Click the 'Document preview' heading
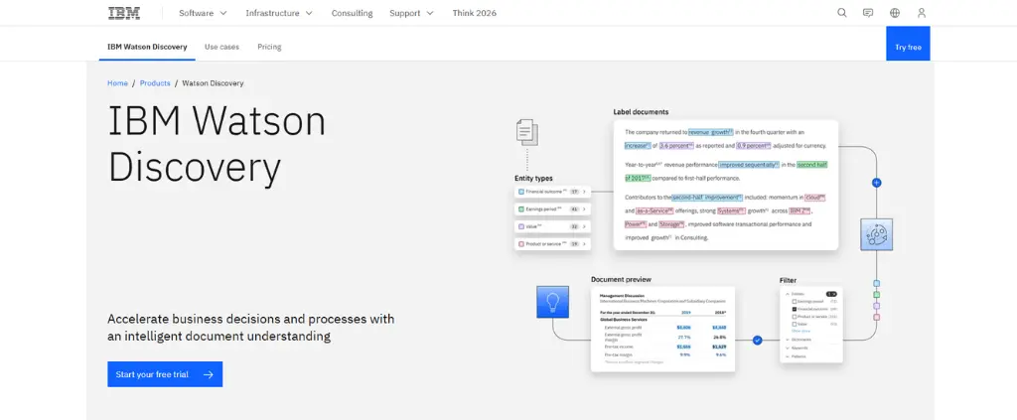Screen dimensions: 1017x420 click(621, 279)
